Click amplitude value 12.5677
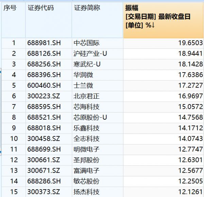Screen dimensions: 204x197 [190, 171]
